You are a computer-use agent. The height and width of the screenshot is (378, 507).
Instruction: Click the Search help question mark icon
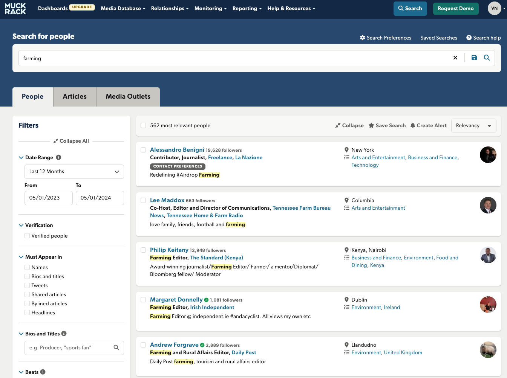coord(469,38)
